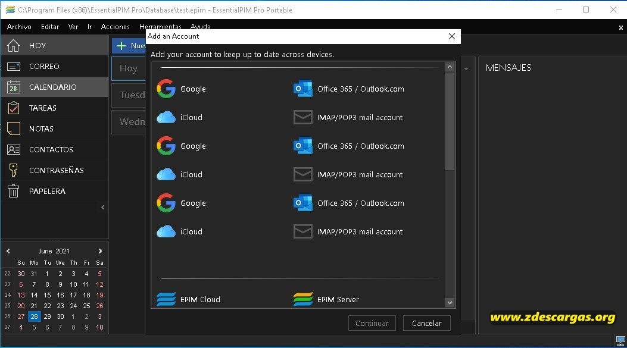Select highlighted date 28 in mini calendar
The height and width of the screenshot is (348, 627).
(x=34, y=316)
